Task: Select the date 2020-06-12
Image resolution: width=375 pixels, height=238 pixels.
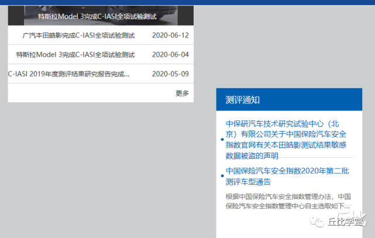Action: pos(170,35)
